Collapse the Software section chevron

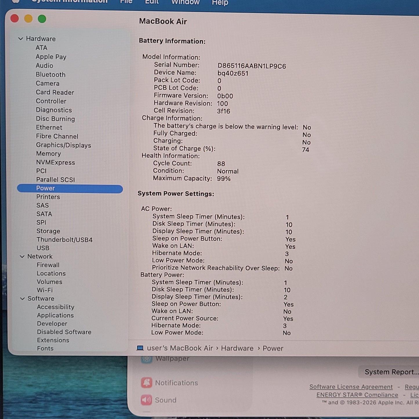click(22, 298)
